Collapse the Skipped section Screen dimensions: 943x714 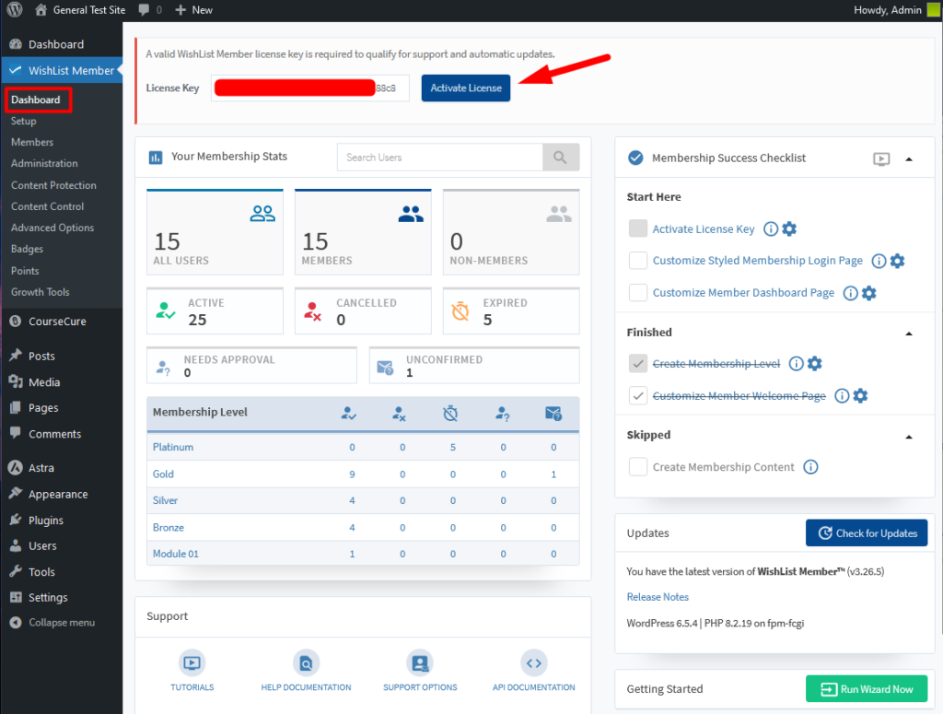coord(910,436)
